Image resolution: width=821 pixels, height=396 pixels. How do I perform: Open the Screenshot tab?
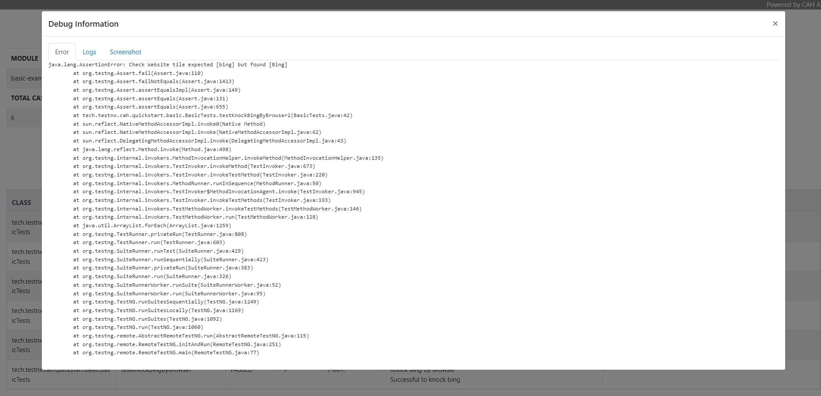(125, 52)
